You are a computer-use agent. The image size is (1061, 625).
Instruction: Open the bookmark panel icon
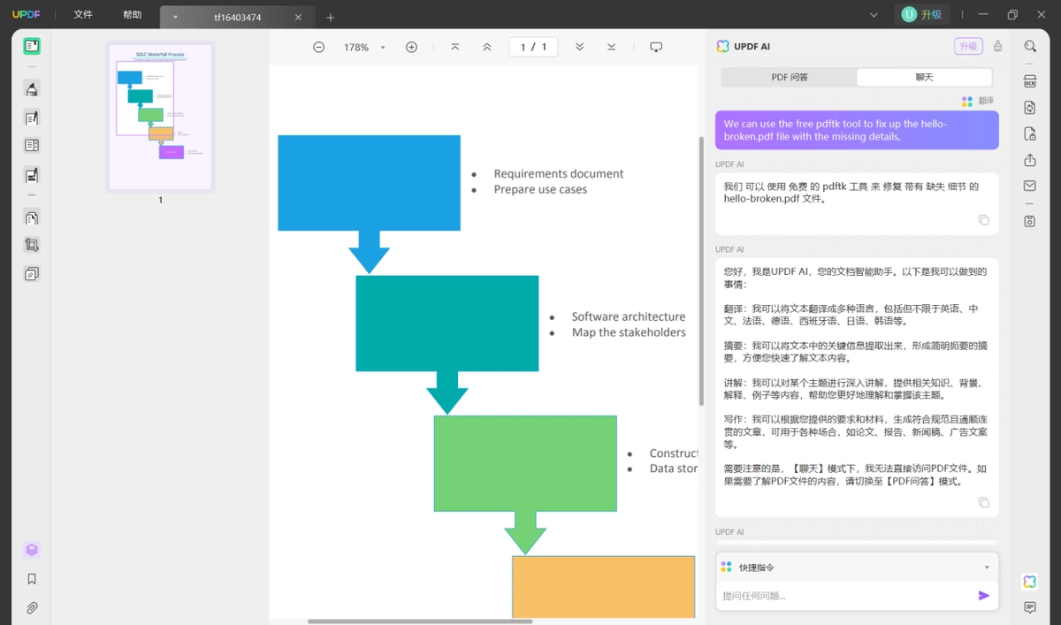[x=32, y=579]
